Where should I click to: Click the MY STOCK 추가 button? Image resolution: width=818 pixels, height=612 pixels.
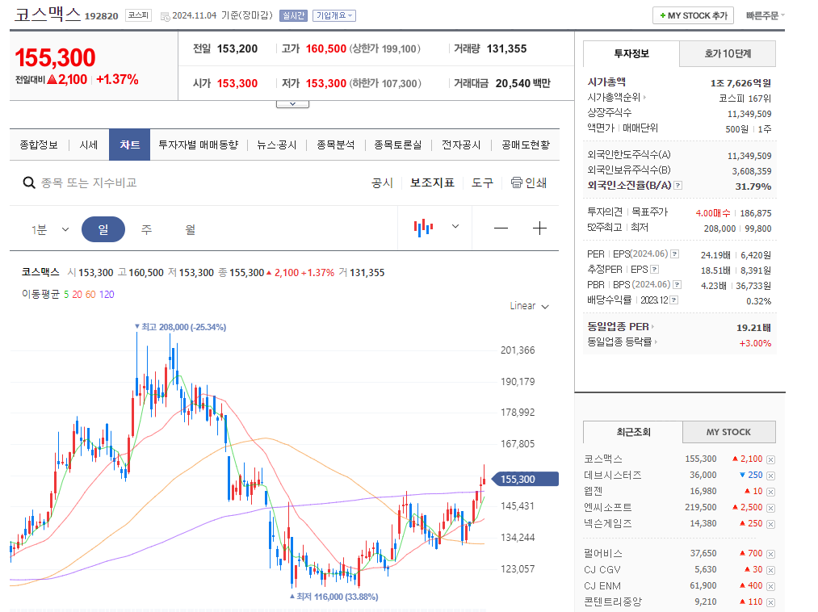(x=694, y=15)
